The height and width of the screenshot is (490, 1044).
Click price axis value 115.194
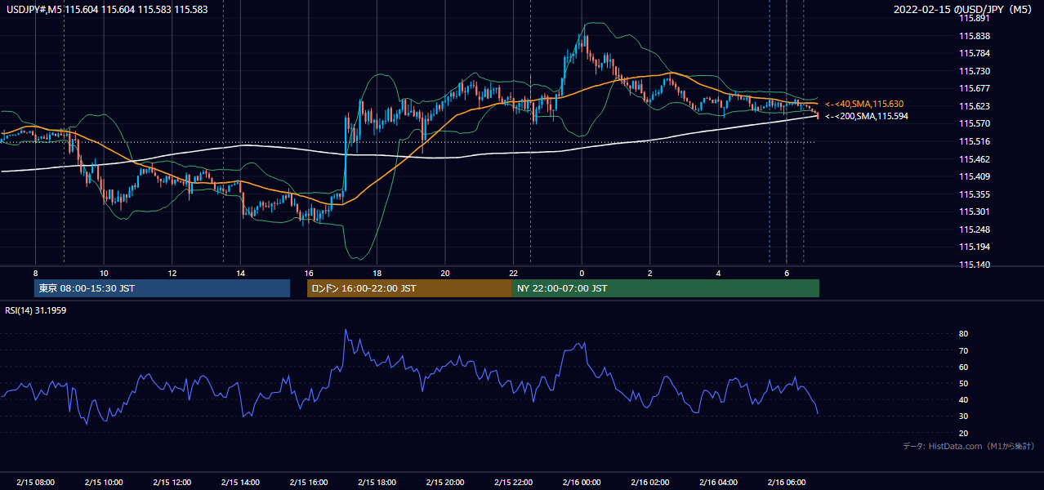(975, 247)
